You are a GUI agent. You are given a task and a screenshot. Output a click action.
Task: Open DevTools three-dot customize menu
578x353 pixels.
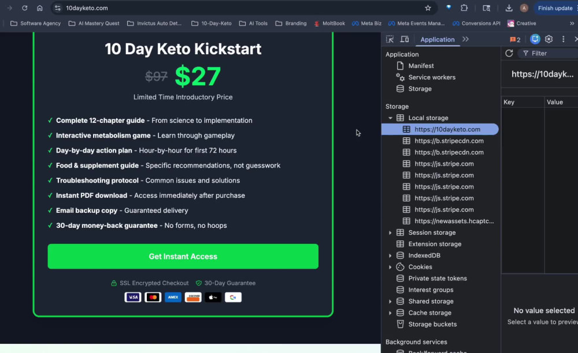563,39
